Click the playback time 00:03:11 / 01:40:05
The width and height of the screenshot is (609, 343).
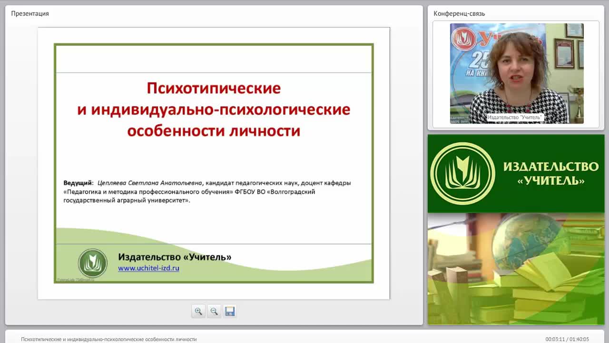(567, 339)
